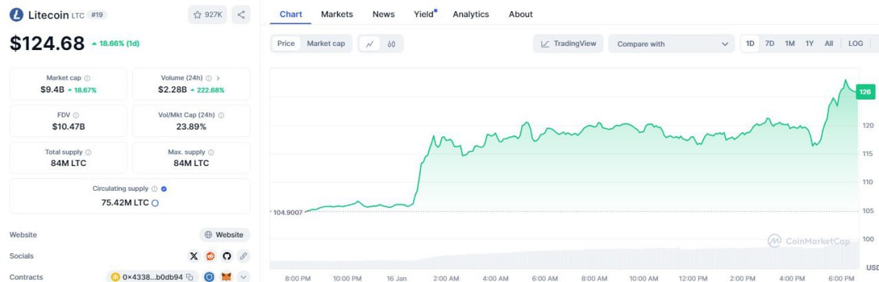
Task: Add token to MetaMask fox icon
Action: point(227,277)
